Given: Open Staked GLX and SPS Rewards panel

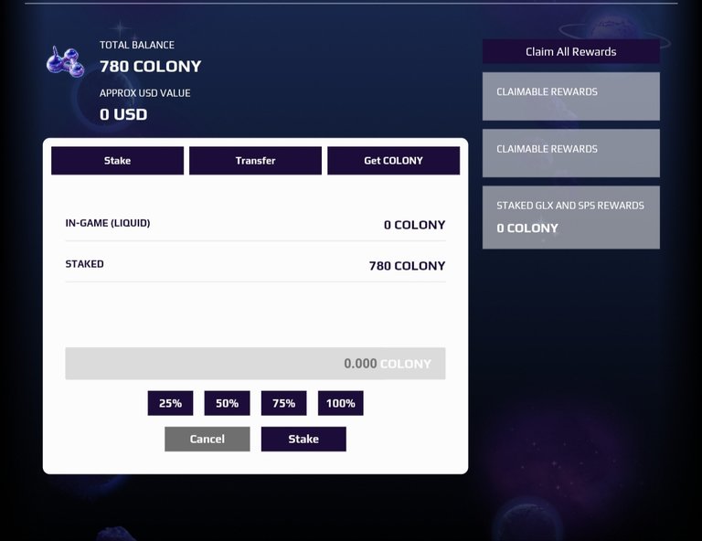Looking at the screenshot, I should pyautogui.click(x=570, y=217).
